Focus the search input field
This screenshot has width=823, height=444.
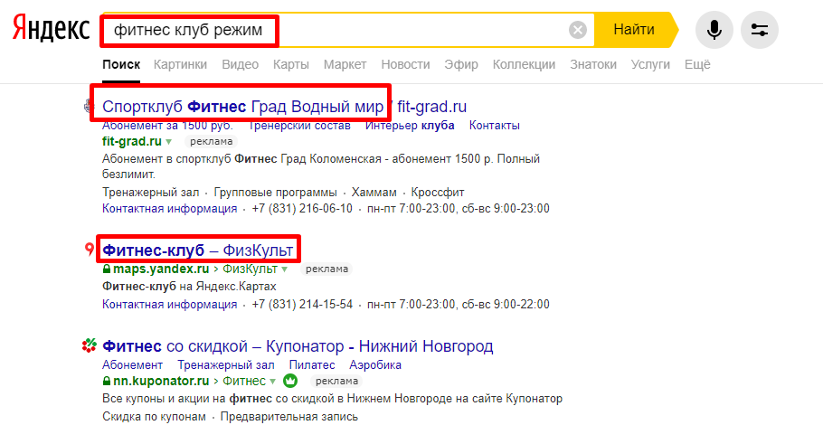click(336, 30)
